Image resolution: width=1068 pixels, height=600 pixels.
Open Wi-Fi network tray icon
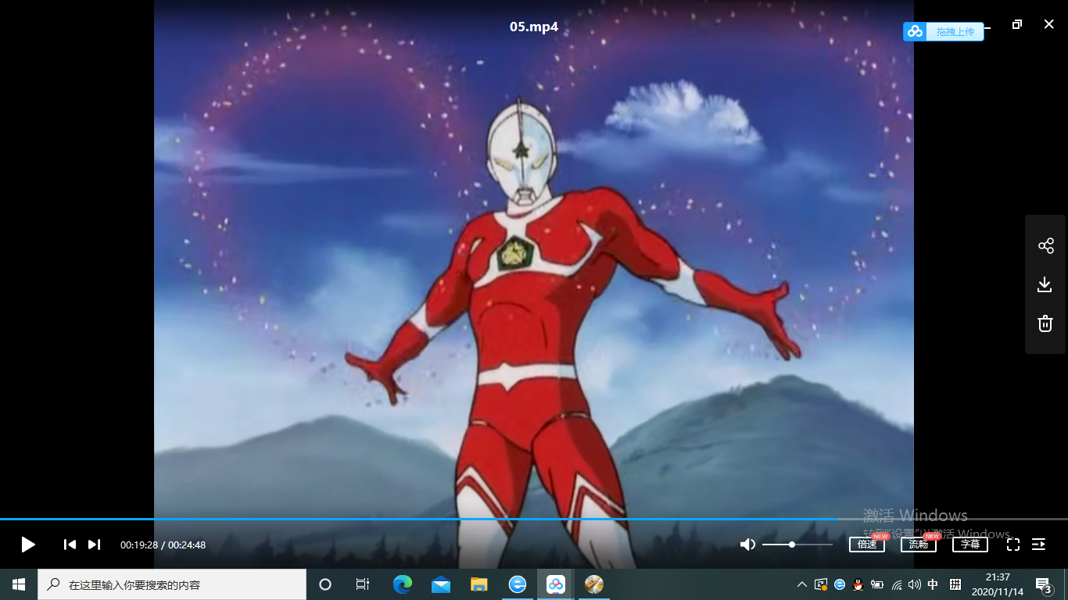click(896, 584)
